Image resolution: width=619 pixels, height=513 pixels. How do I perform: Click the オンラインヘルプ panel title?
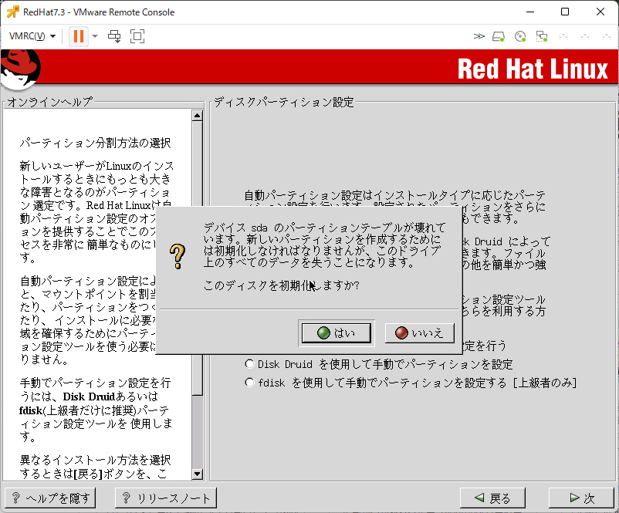(50, 102)
